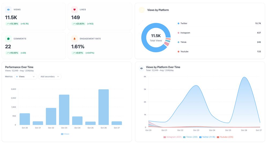Select the Twitter row in platform list
Viewport: 268px width, 144px height.
pos(219,23)
